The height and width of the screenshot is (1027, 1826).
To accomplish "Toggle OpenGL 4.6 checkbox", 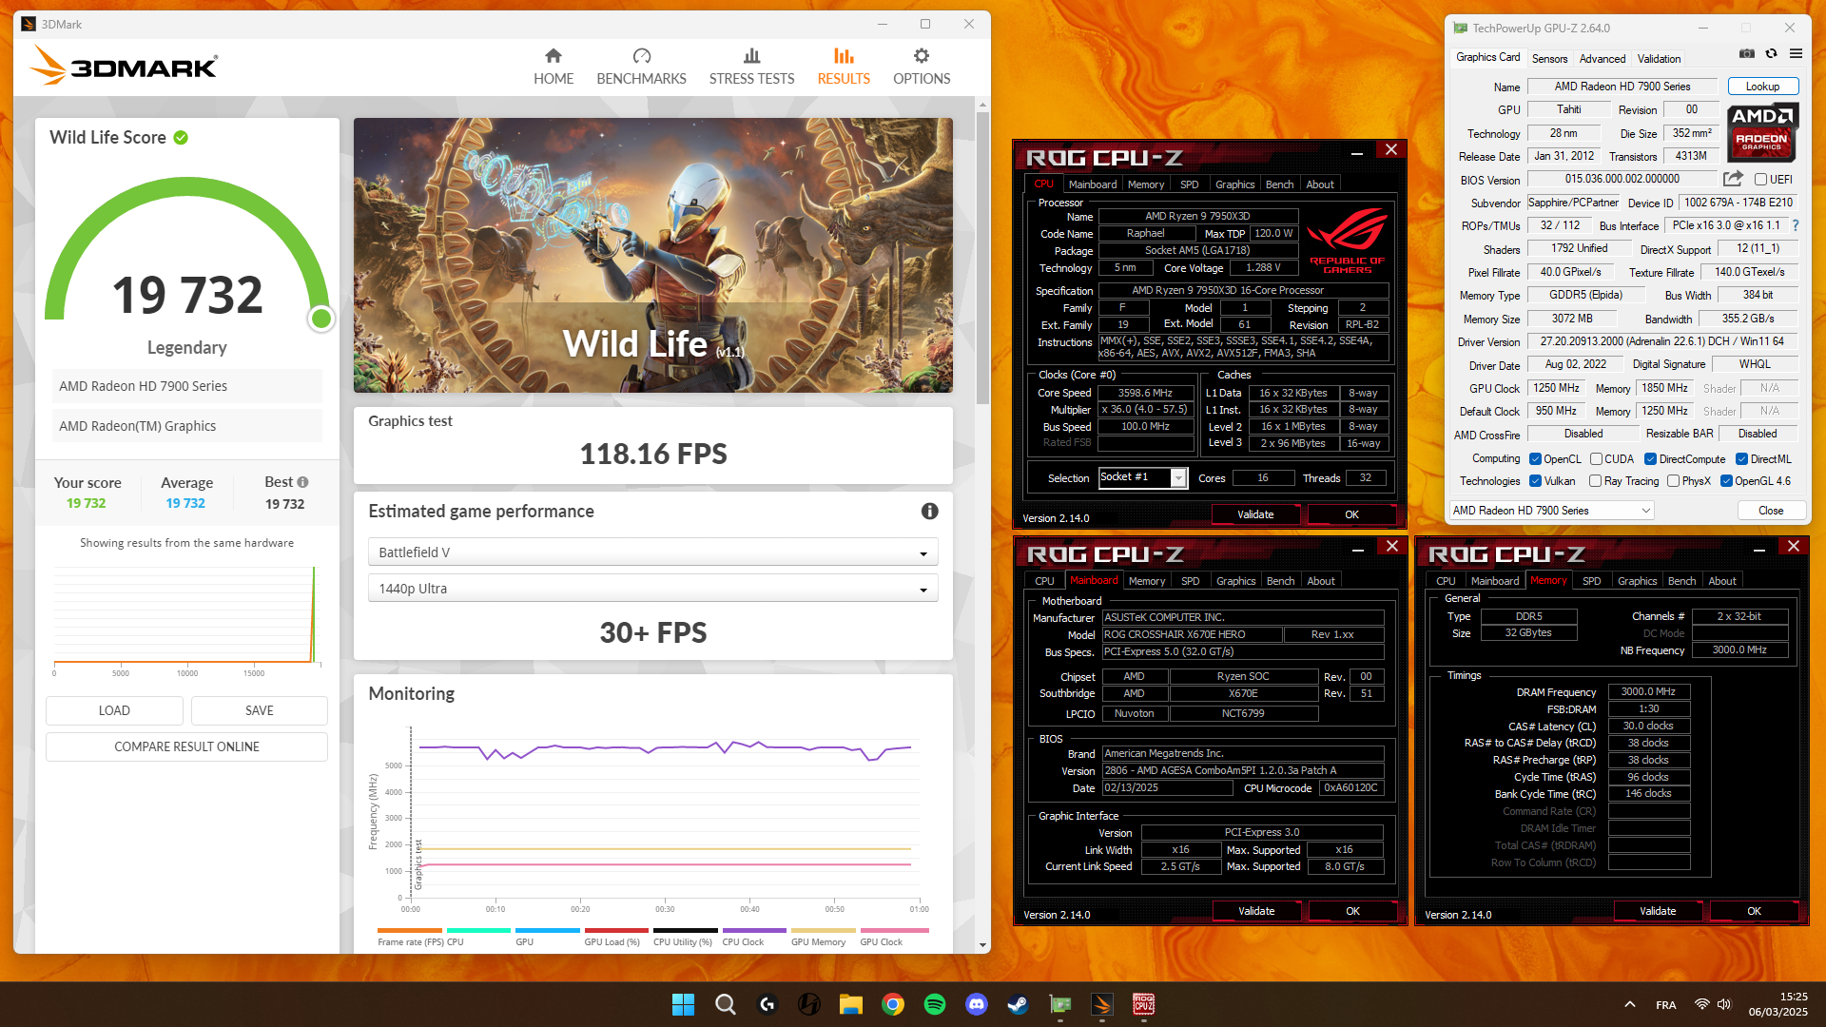I will 1726,481.
